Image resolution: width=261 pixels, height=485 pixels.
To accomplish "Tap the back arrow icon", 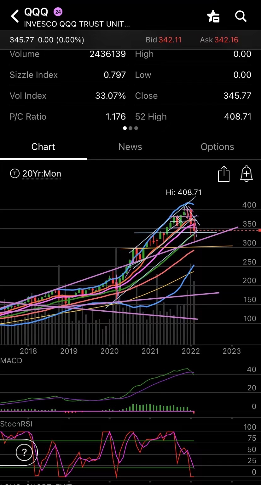I will (x=15, y=16).
